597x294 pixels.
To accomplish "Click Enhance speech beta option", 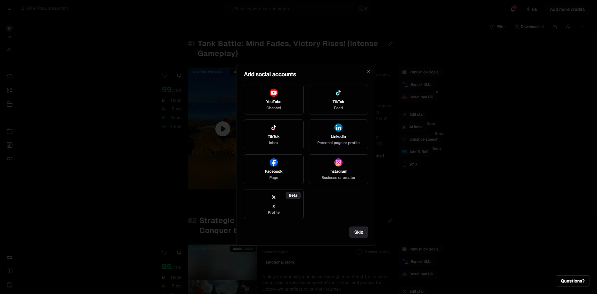I will [420, 139].
